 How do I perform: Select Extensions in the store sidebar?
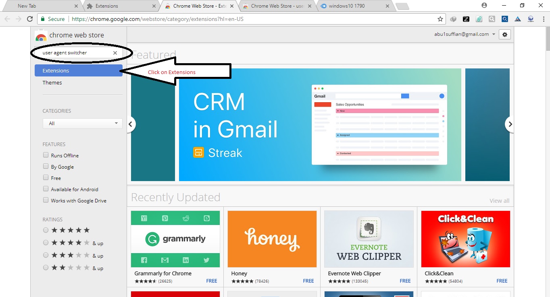79,70
